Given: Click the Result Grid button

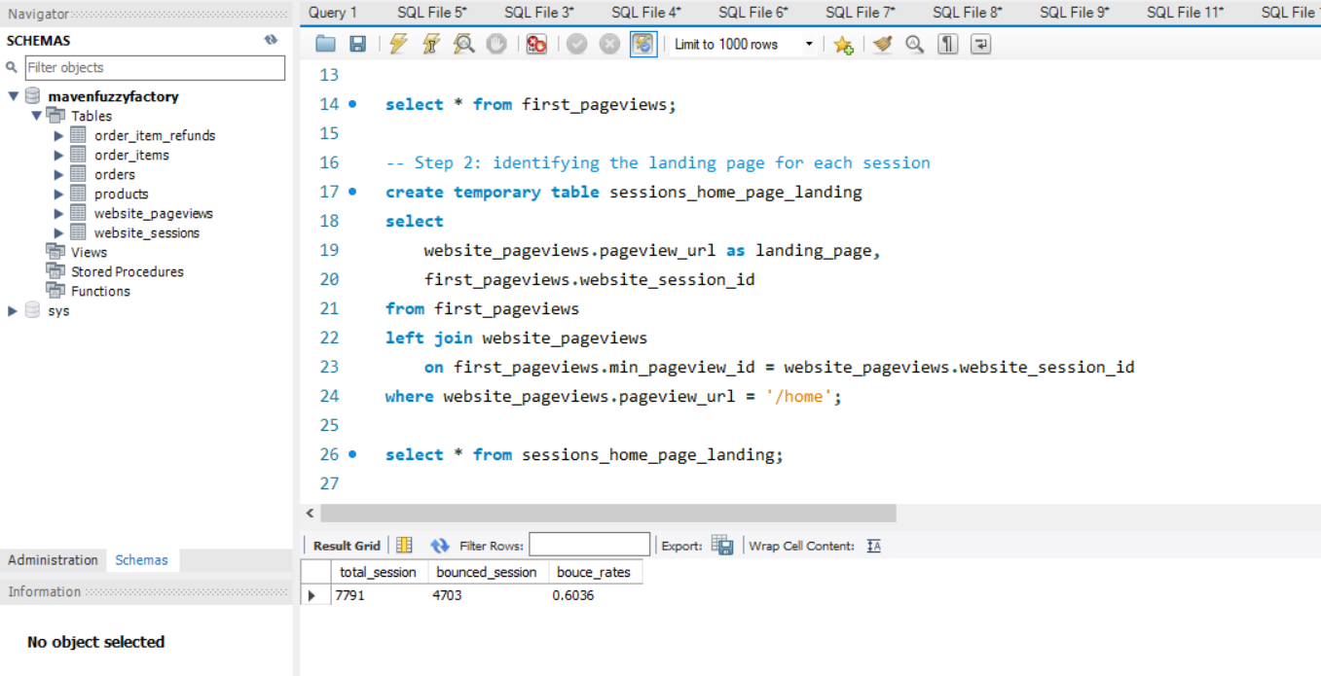Looking at the screenshot, I should click(x=347, y=546).
